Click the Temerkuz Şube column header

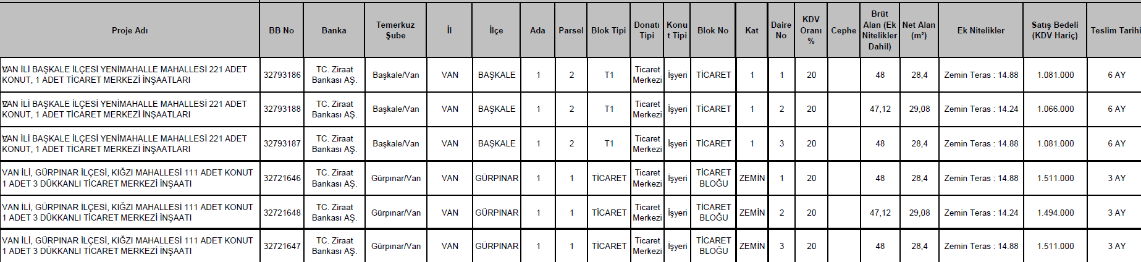[395, 30]
